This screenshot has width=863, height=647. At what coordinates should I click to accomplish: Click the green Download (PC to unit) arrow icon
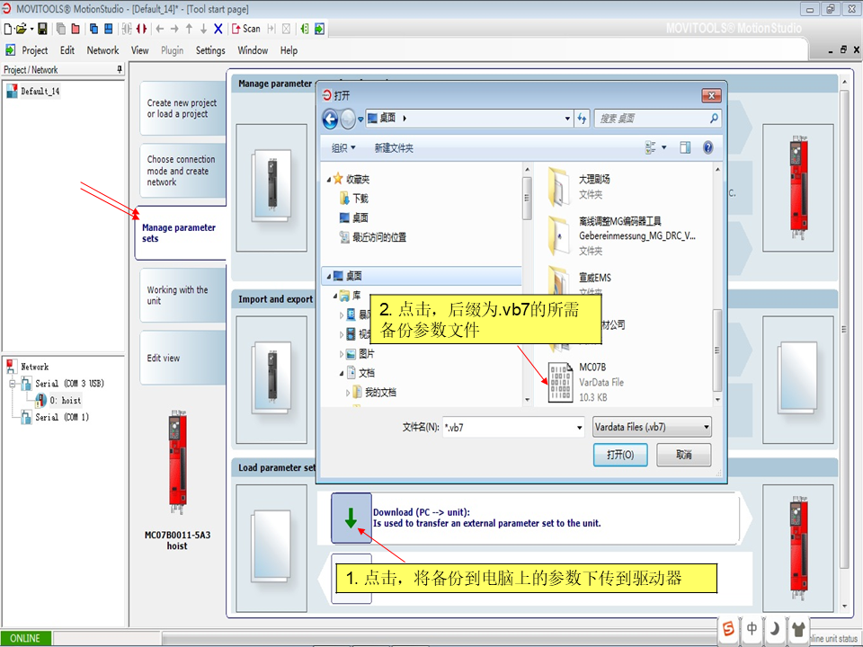351,518
